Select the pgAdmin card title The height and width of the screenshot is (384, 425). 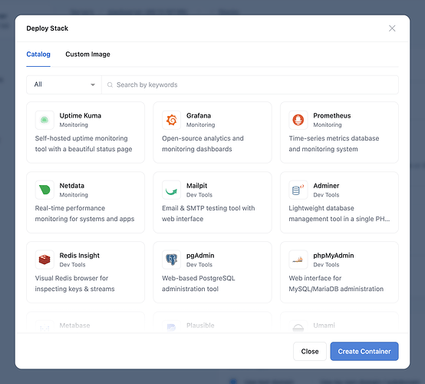click(200, 256)
